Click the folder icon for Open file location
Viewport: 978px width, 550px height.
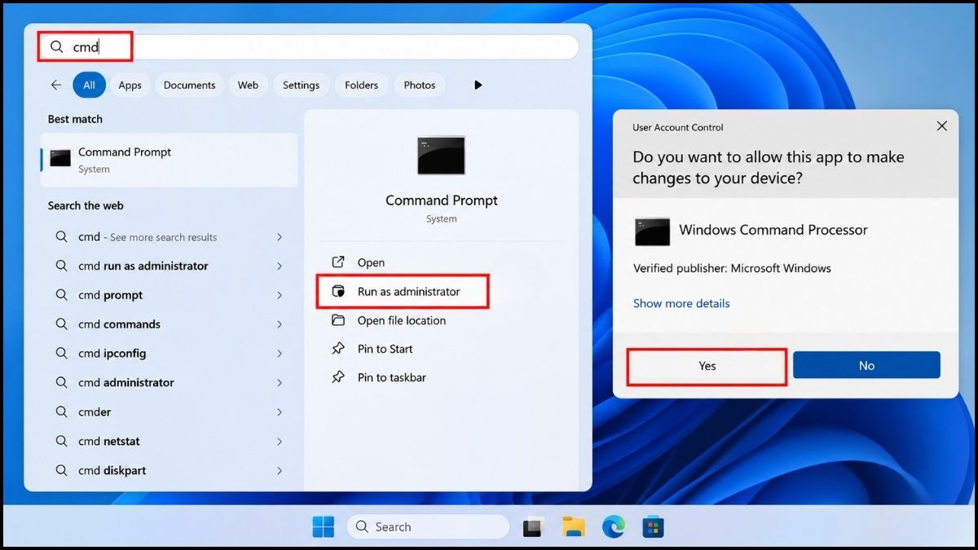coord(338,320)
